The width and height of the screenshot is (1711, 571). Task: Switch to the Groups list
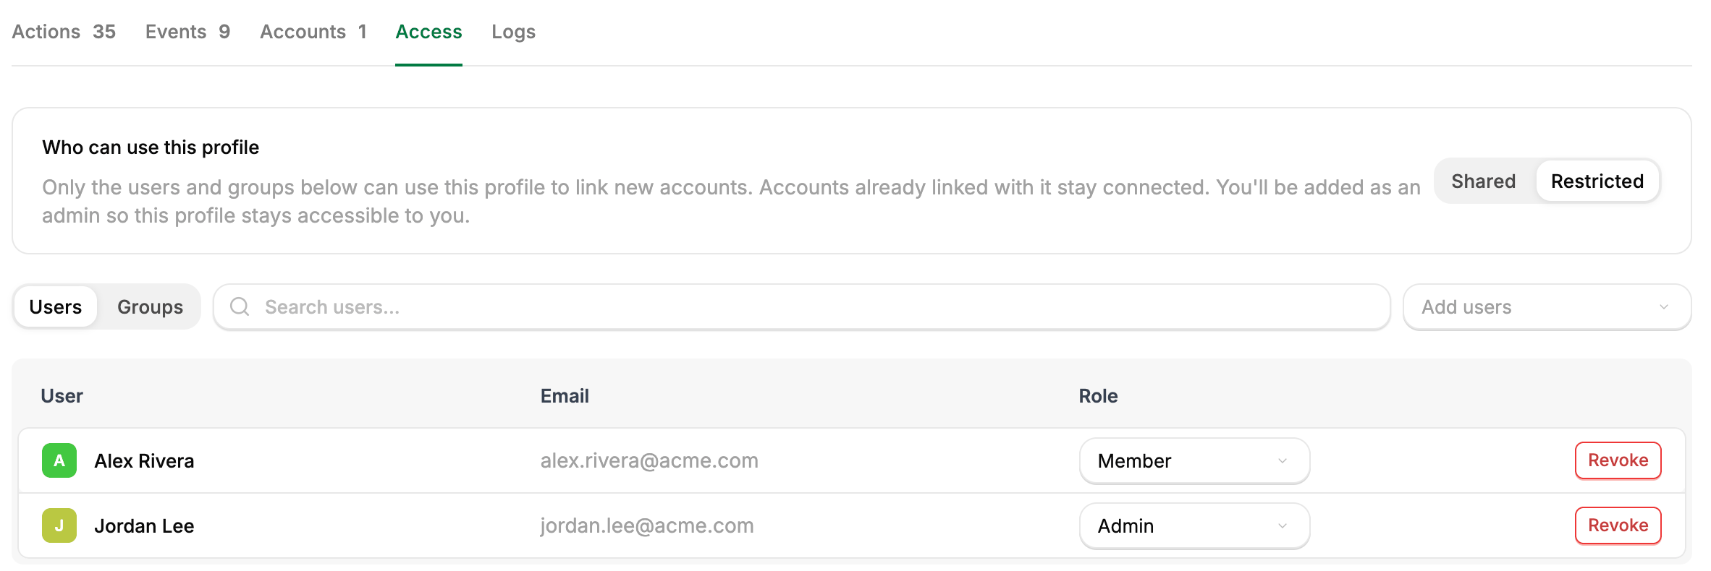(150, 307)
